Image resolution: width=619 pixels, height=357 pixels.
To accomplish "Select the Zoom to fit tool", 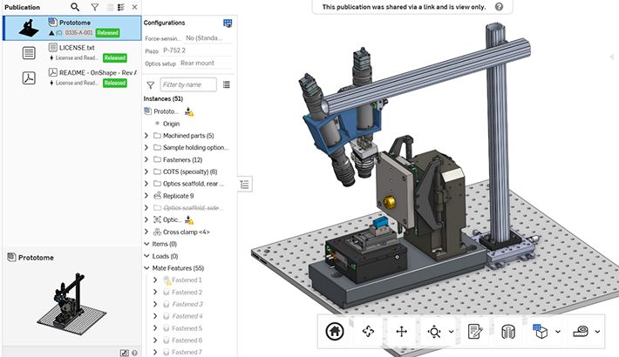I will (x=434, y=332).
